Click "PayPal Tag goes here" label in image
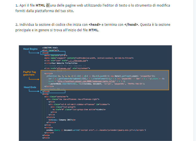Image resolution: width=196 pixels, height=141 pixels. [x=29, y=73]
